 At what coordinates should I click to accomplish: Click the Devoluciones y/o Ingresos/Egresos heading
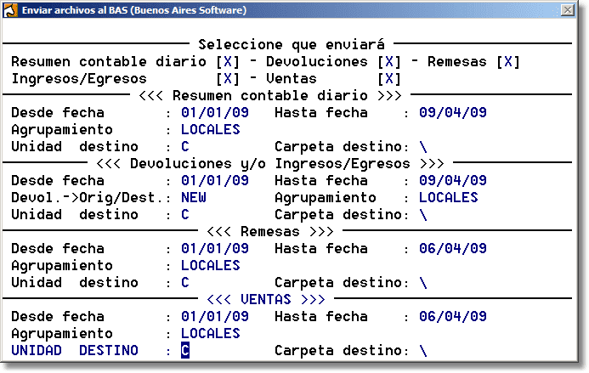click(x=270, y=164)
